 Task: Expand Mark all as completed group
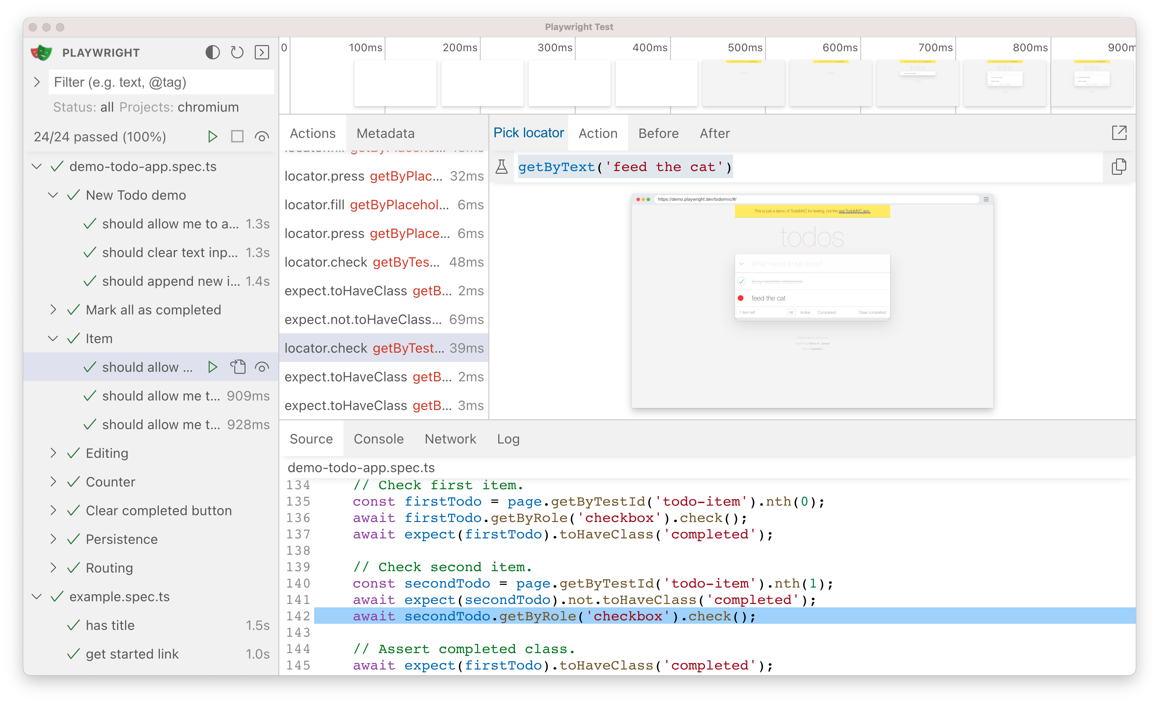tap(53, 309)
